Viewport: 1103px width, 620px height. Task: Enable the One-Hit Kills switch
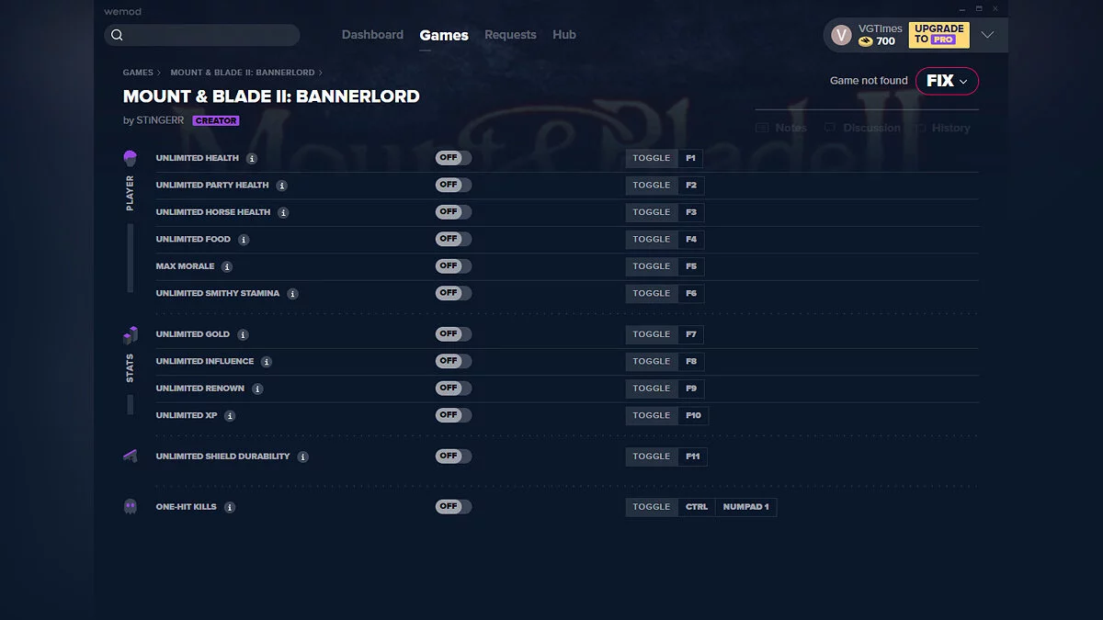pos(452,506)
